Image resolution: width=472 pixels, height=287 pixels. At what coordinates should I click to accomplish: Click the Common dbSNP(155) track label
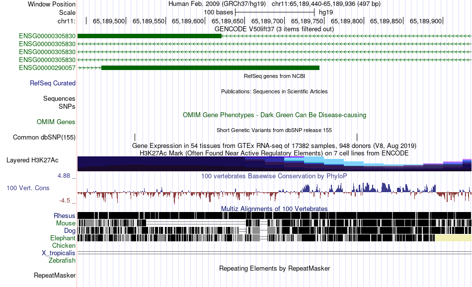click(44, 137)
